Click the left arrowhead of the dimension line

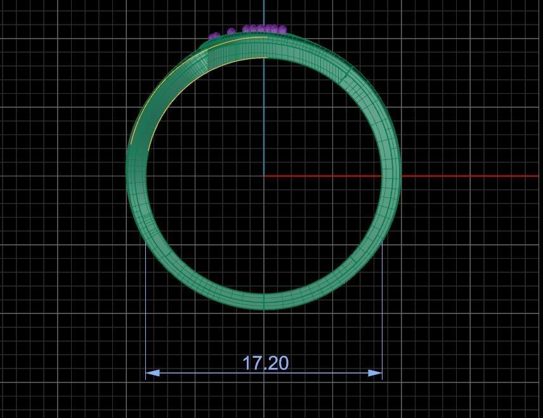[153, 373]
